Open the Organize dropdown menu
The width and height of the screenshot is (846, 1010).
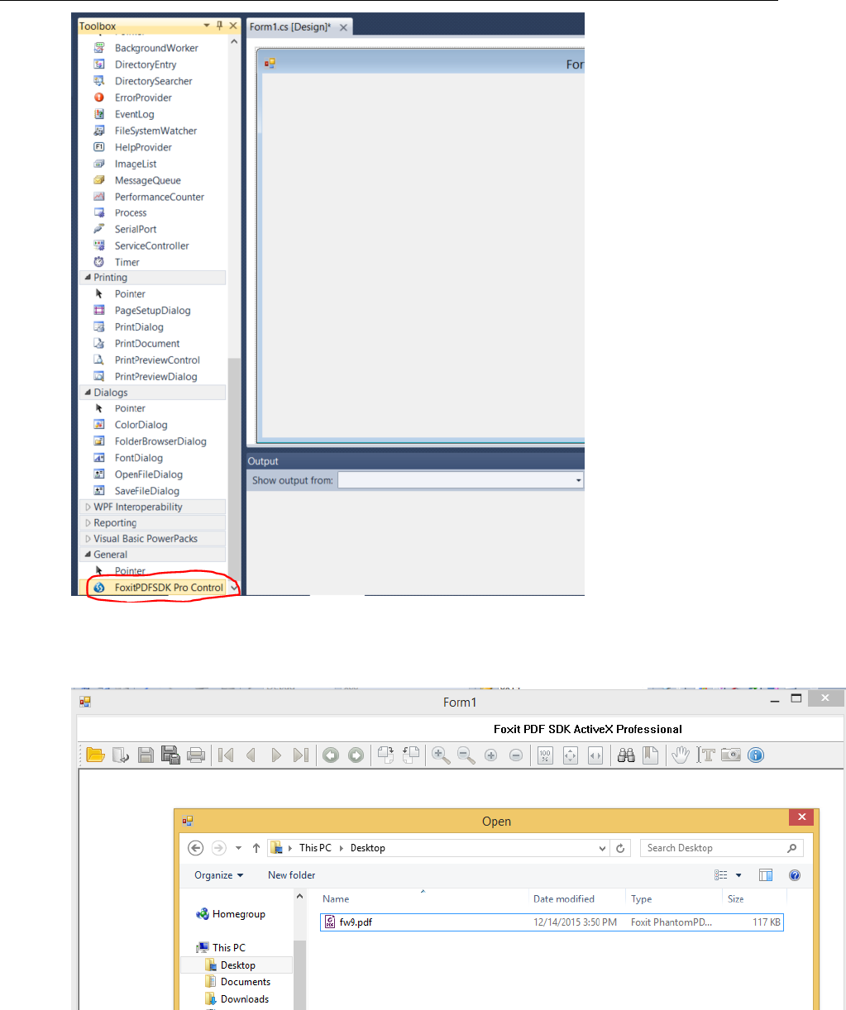[219, 875]
